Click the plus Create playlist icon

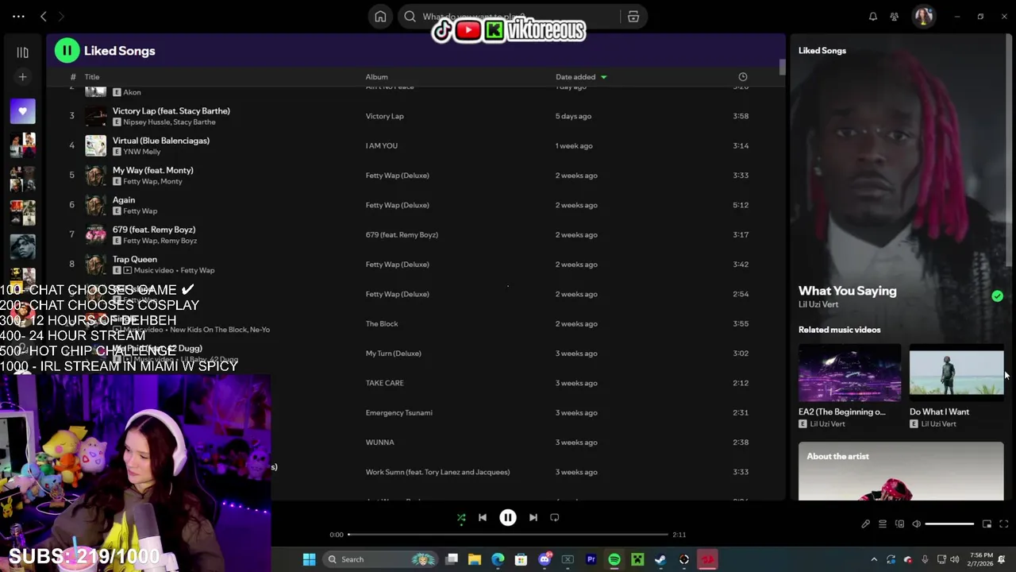pos(22,77)
